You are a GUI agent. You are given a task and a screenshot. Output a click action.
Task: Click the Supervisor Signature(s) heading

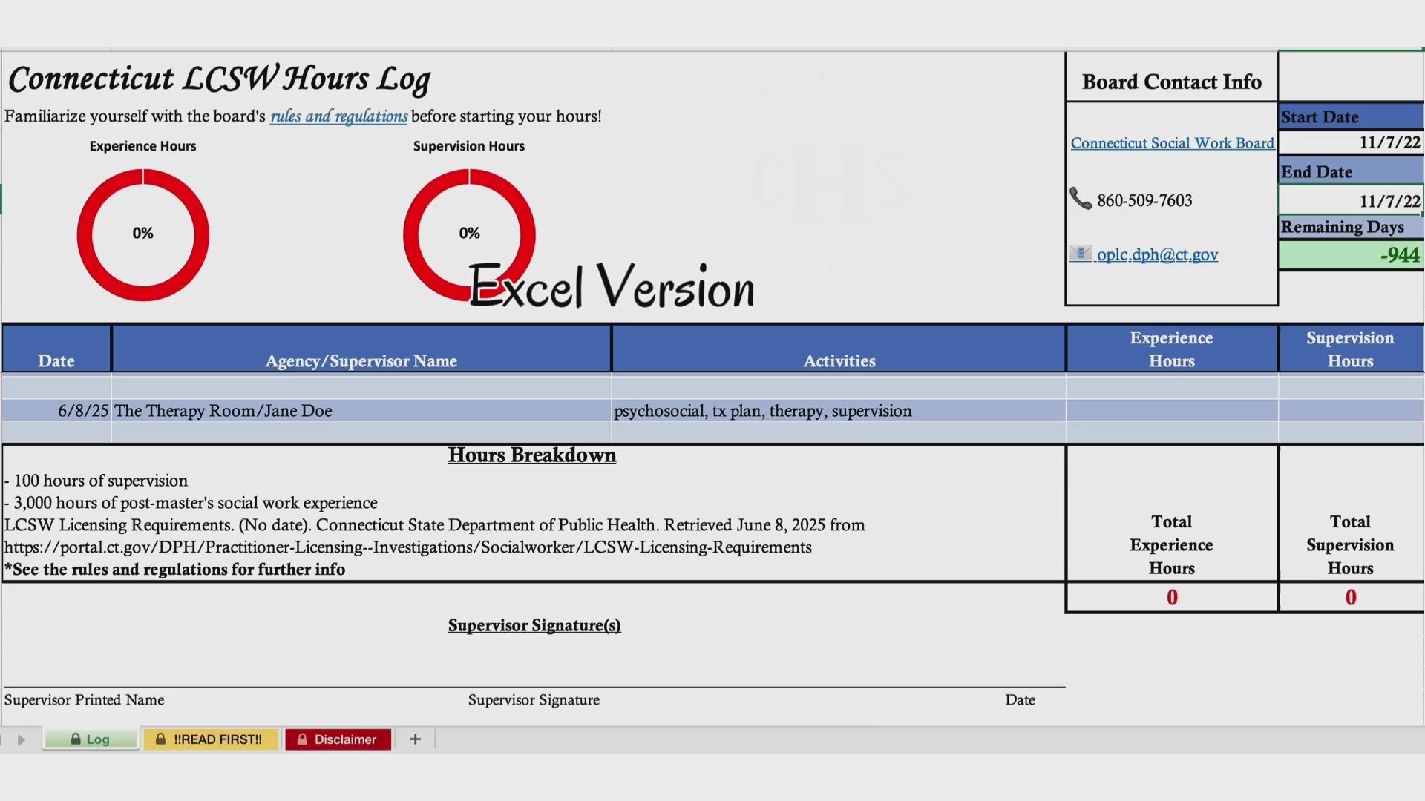534,625
